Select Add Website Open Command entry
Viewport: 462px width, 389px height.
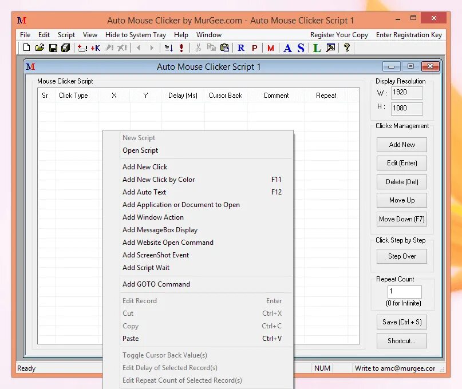click(x=207, y=243)
